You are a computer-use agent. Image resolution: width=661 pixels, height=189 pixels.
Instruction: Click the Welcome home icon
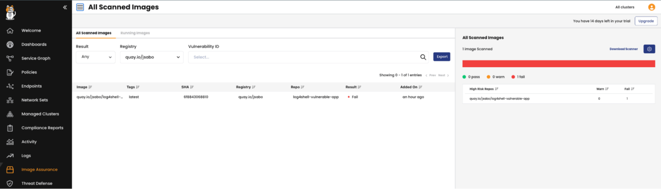pos(10,31)
